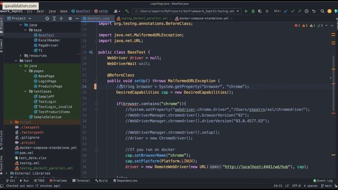Open the Dependencies tool window
338x190 pixels.
[x=125, y=180]
